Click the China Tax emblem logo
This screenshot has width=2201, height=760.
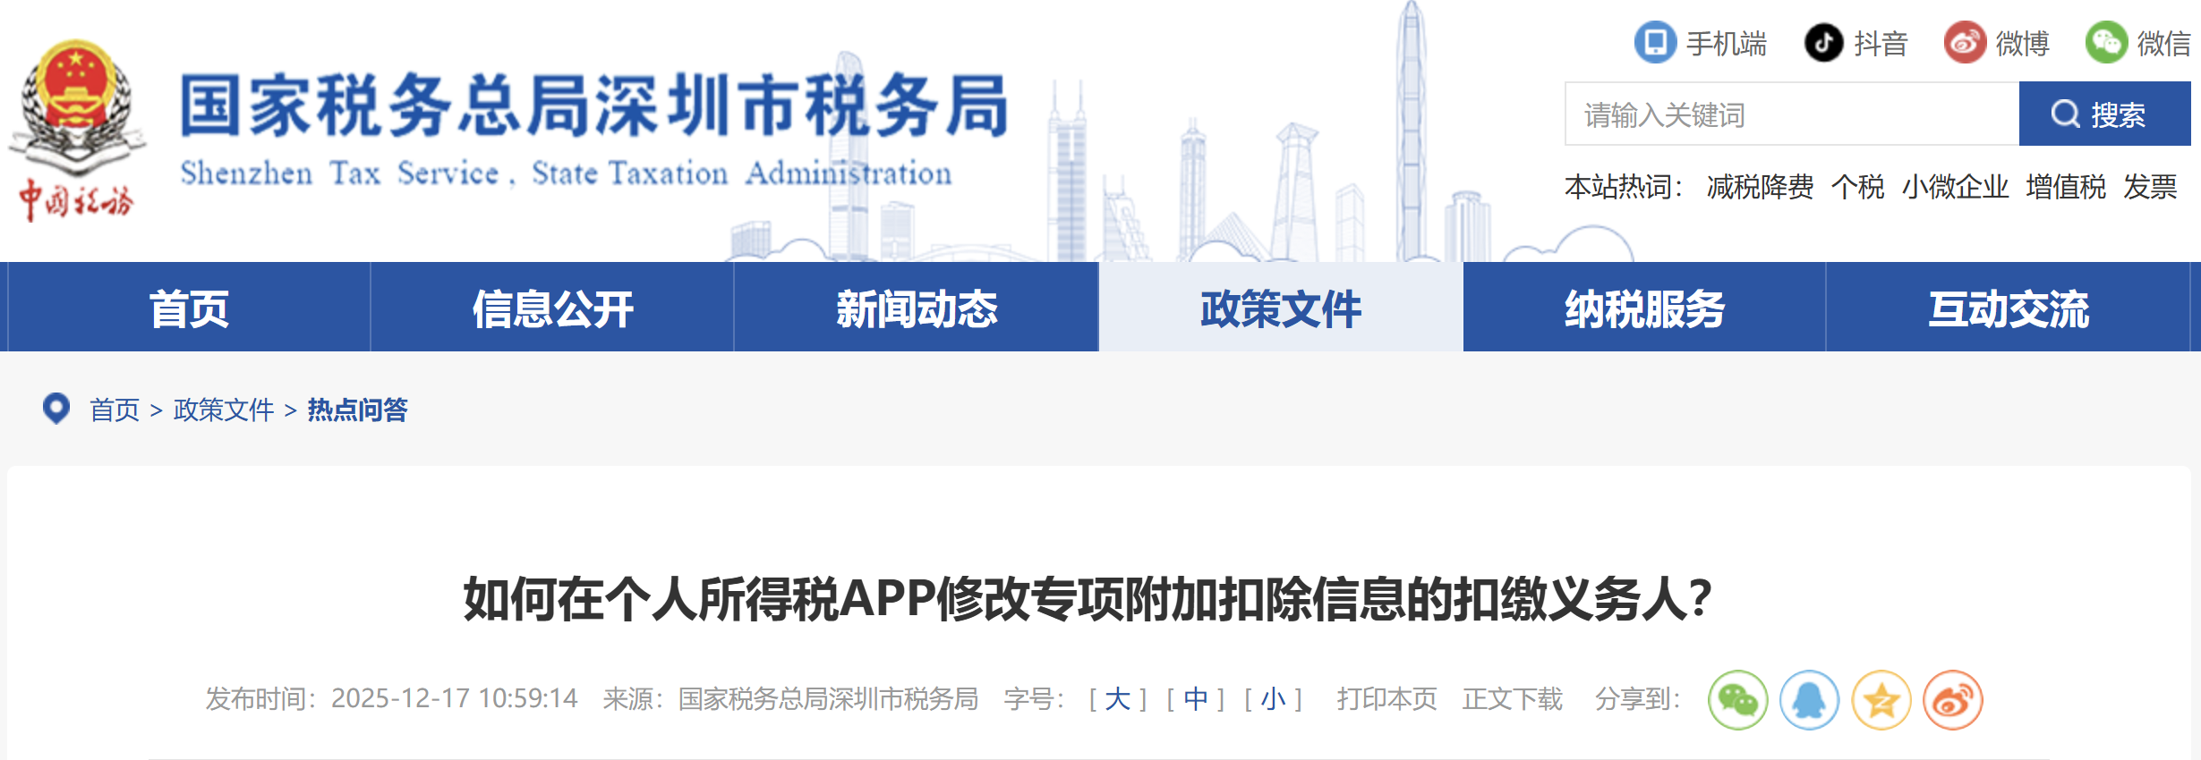click(x=76, y=130)
